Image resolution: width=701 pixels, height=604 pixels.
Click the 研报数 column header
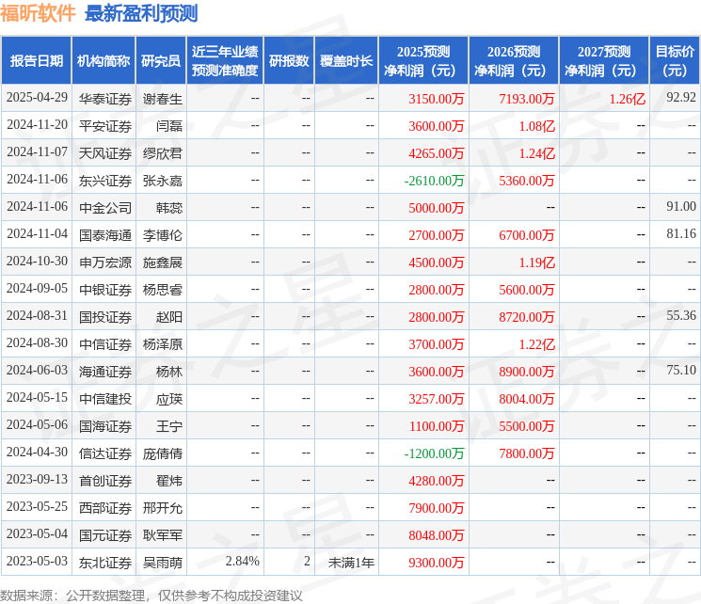tap(289, 61)
